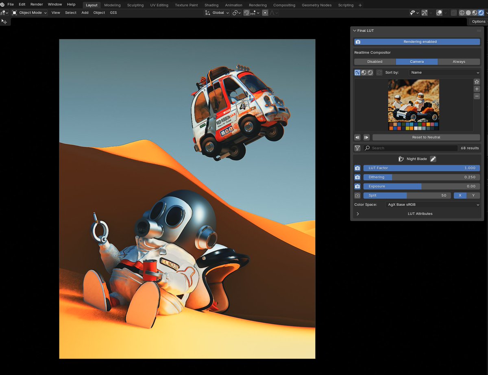The height and width of the screenshot is (375, 488).
Task: Select Y split axis
Action: [x=473, y=195]
